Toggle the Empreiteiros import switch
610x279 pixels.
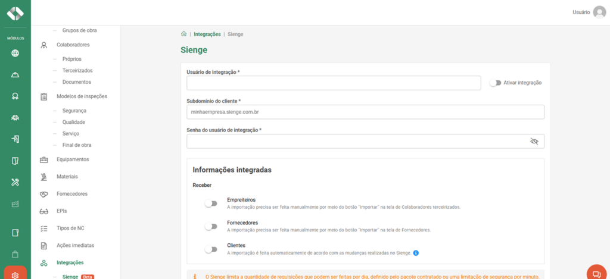(x=211, y=203)
